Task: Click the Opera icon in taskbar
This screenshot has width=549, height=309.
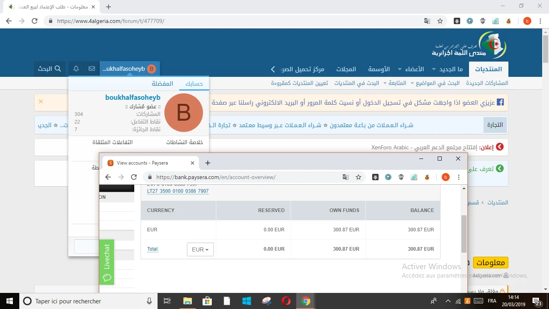Action: (x=286, y=301)
